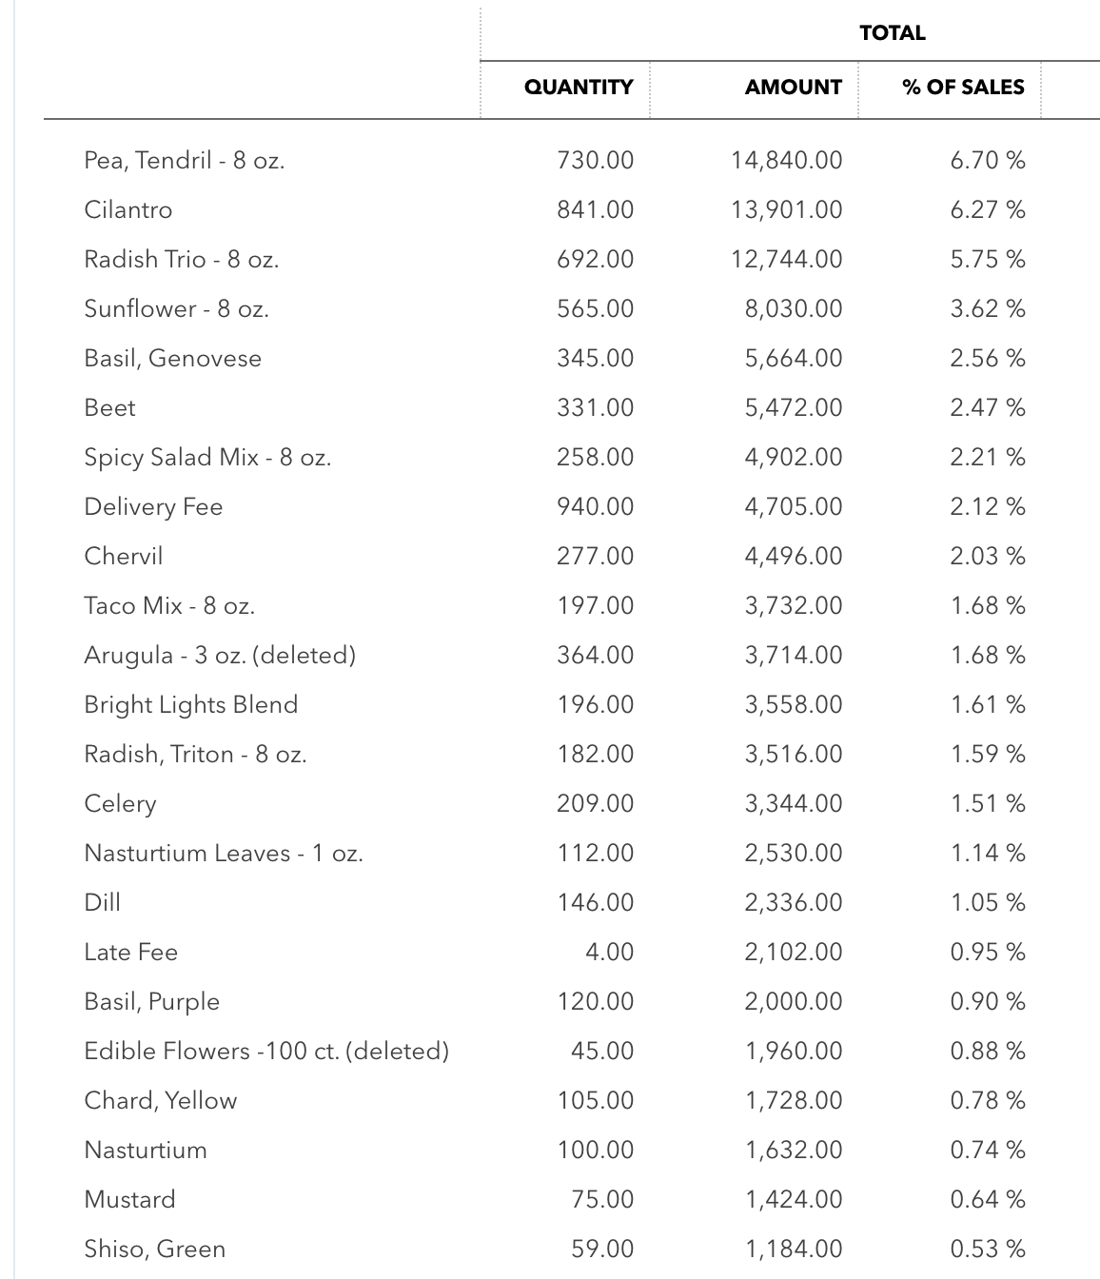The width and height of the screenshot is (1100, 1279).
Task: Click the QUANTITY column header
Action: tap(578, 88)
